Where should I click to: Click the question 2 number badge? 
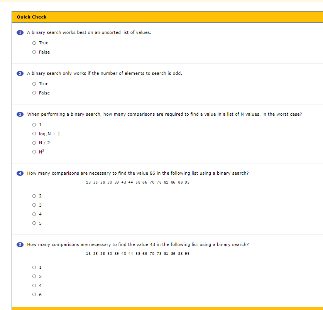(20, 73)
